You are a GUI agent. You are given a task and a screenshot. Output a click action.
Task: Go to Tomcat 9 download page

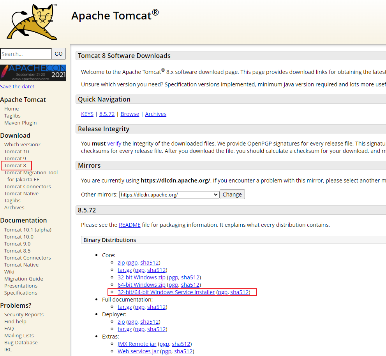click(x=15, y=159)
